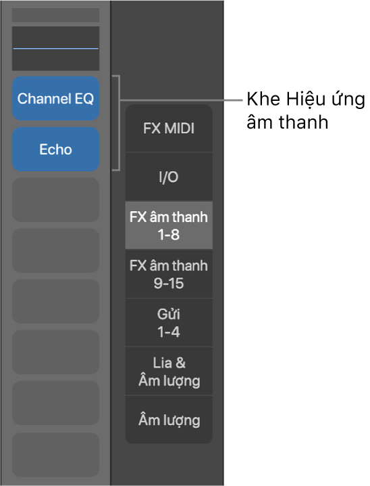Choose the last Âm lượng menu item

pos(169,420)
